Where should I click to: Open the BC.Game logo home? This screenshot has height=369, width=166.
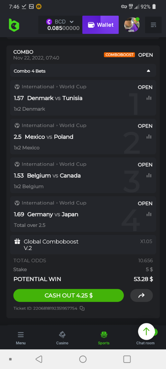14,25
